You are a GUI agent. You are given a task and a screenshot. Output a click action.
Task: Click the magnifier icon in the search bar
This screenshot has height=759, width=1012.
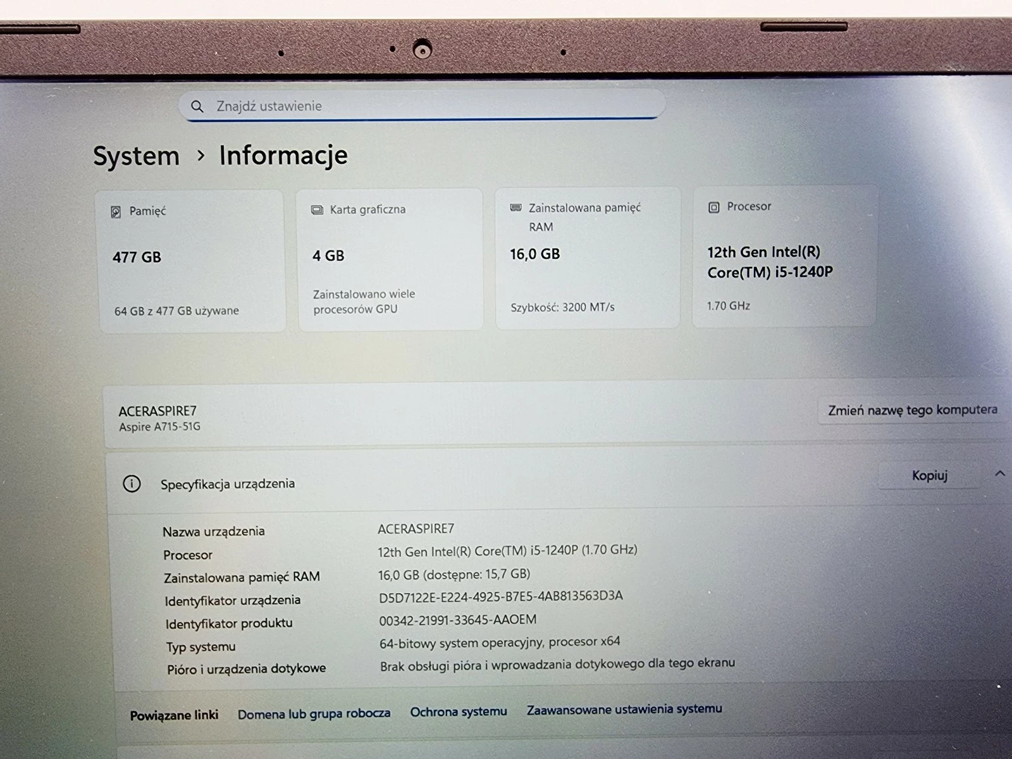[198, 106]
